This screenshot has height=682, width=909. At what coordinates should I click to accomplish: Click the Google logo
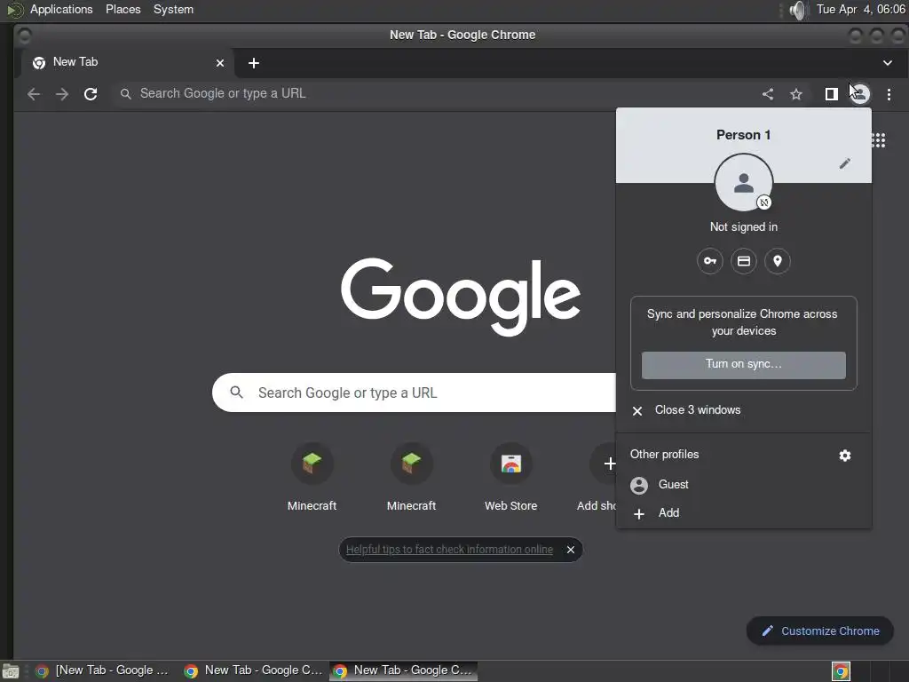click(461, 297)
